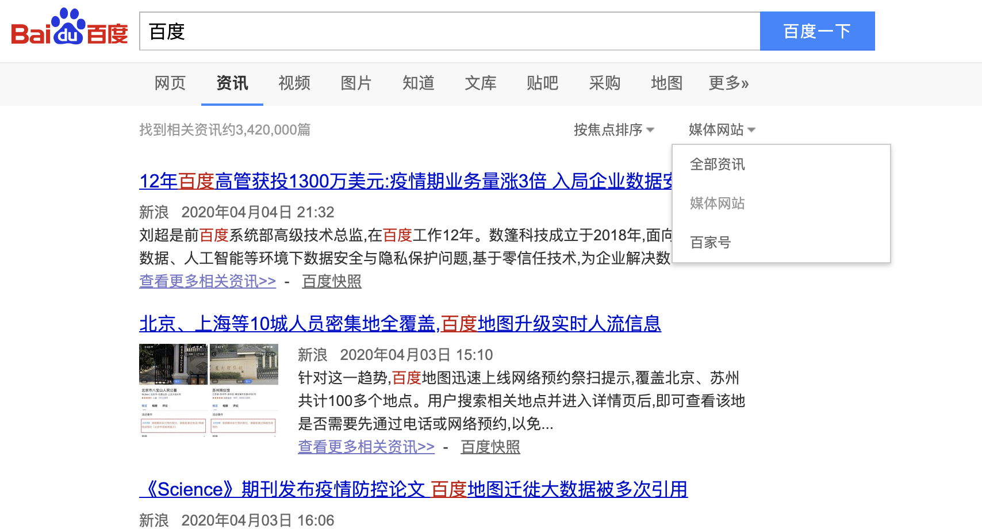The image size is (982, 529).
Task: Click the result count text 找到相关资讯约3,420,000篇
Action: (x=225, y=130)
